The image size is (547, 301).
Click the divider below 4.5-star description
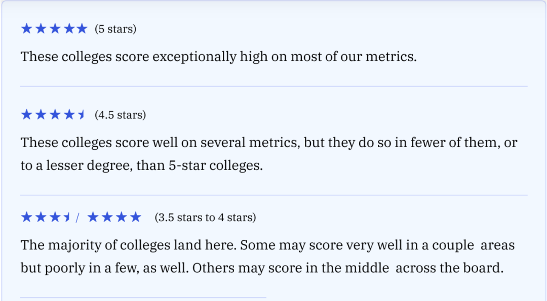pyautogui.click(x=274, y=195)
